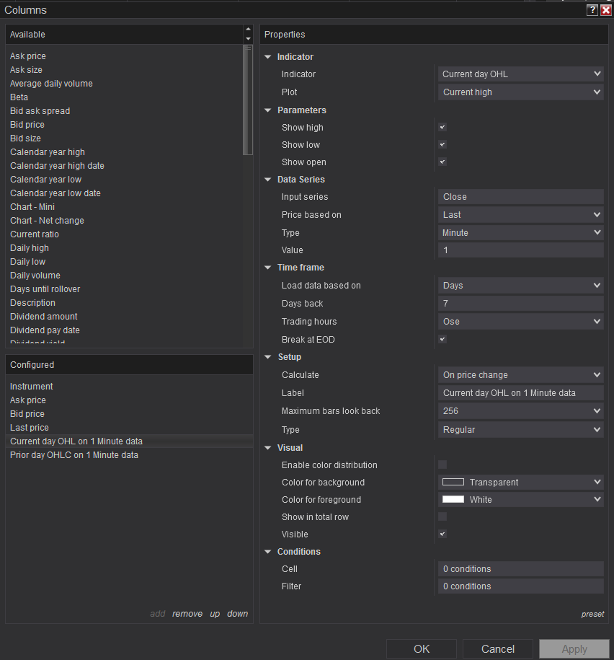
Task: Select Prior day OHLC configured column
Action: 74,455
